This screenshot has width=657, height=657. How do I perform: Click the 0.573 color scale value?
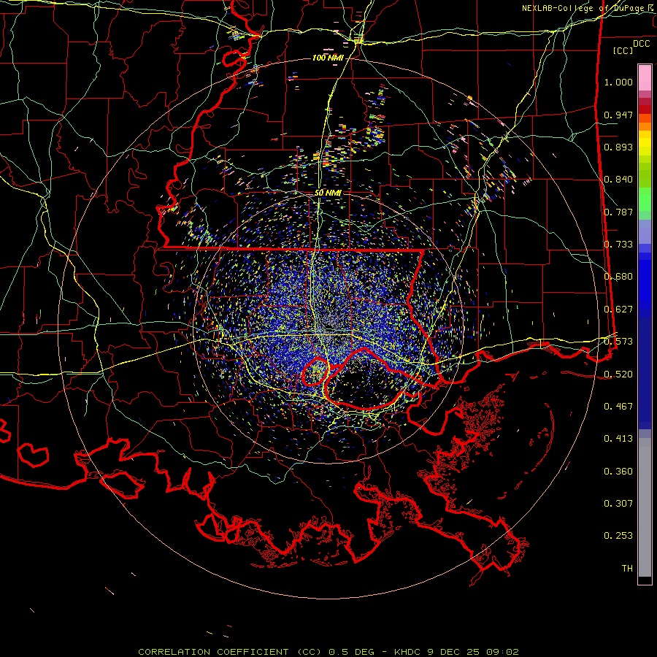(x=618, y=342)
